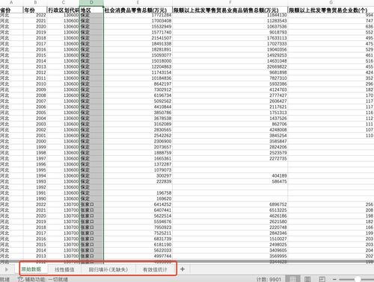The width and height of the screenshot is (374, 282).
Task: Select the cell with value 4124703
Action: tap(230, 90)
